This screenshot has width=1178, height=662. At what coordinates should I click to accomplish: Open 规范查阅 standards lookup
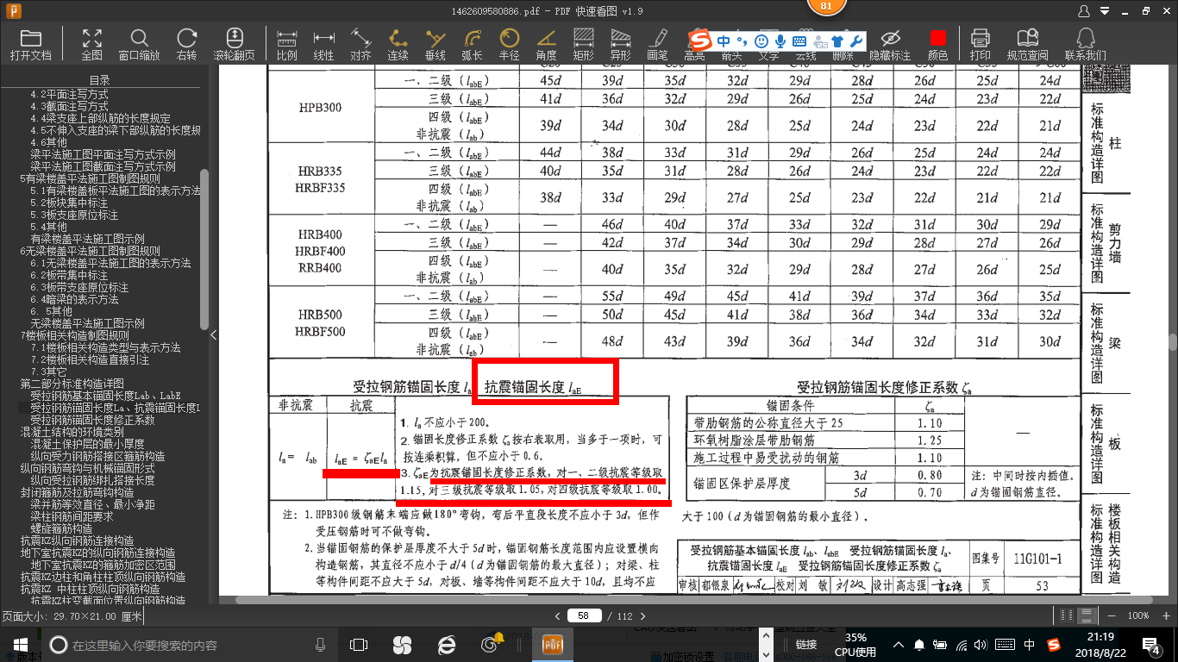click(x=1027, y=45)
